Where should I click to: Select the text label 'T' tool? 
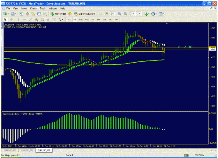click(54, 20)
